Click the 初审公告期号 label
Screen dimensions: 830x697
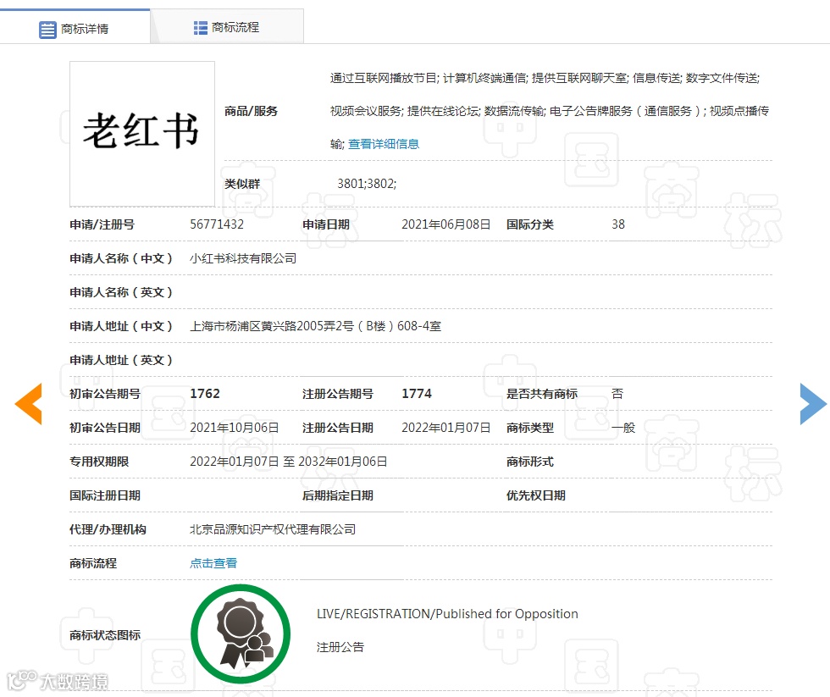tap(105, 394)
